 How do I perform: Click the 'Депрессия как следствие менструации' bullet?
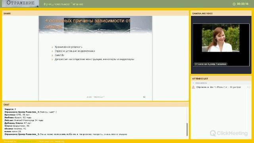tap(94, 59)
